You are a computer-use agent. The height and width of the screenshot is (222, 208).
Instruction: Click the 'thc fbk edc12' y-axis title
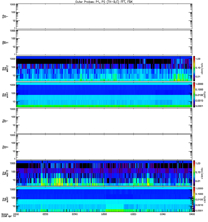click(x=5, y=173)
